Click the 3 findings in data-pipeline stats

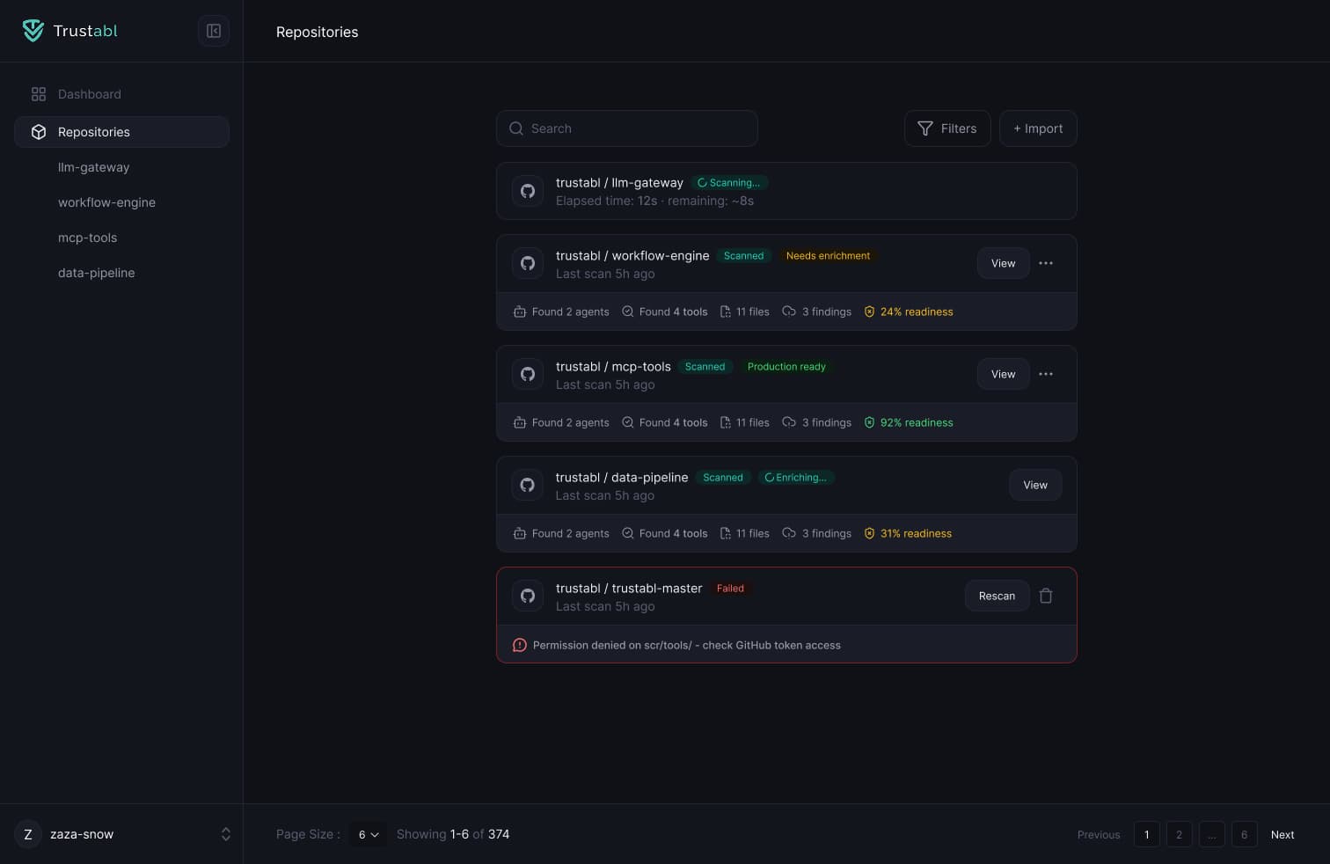(827, 533)
